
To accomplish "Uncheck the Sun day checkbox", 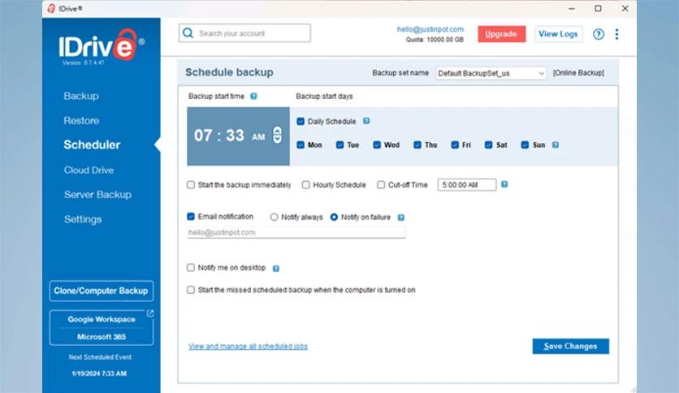I will [x=525, y=145].
